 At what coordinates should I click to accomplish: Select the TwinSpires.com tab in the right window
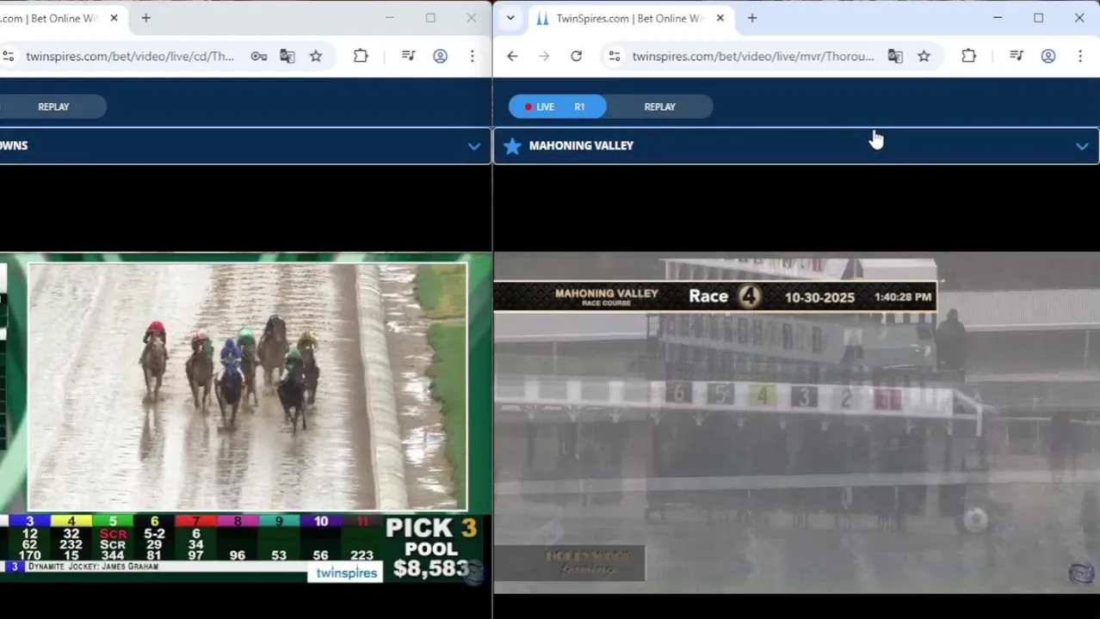click(633, 17)
